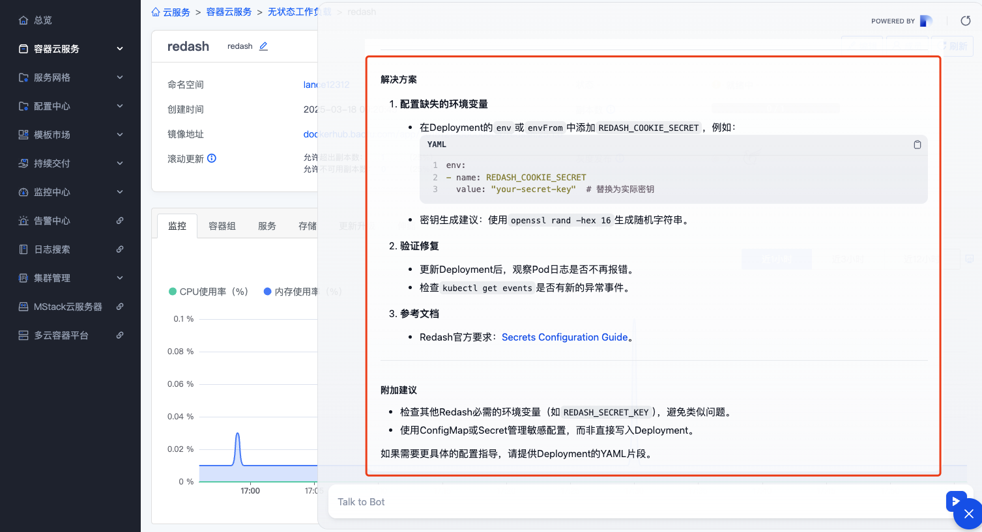Click the 命名空间 label
Viewport: 982px width, 532px height.
pos(186,85)
